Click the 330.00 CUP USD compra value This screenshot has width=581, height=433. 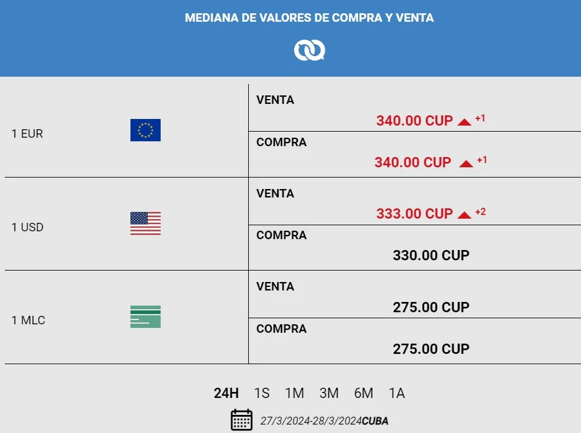coord(431,255)
